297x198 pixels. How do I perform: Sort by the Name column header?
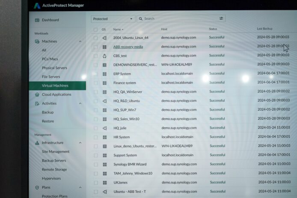[117, 30]
